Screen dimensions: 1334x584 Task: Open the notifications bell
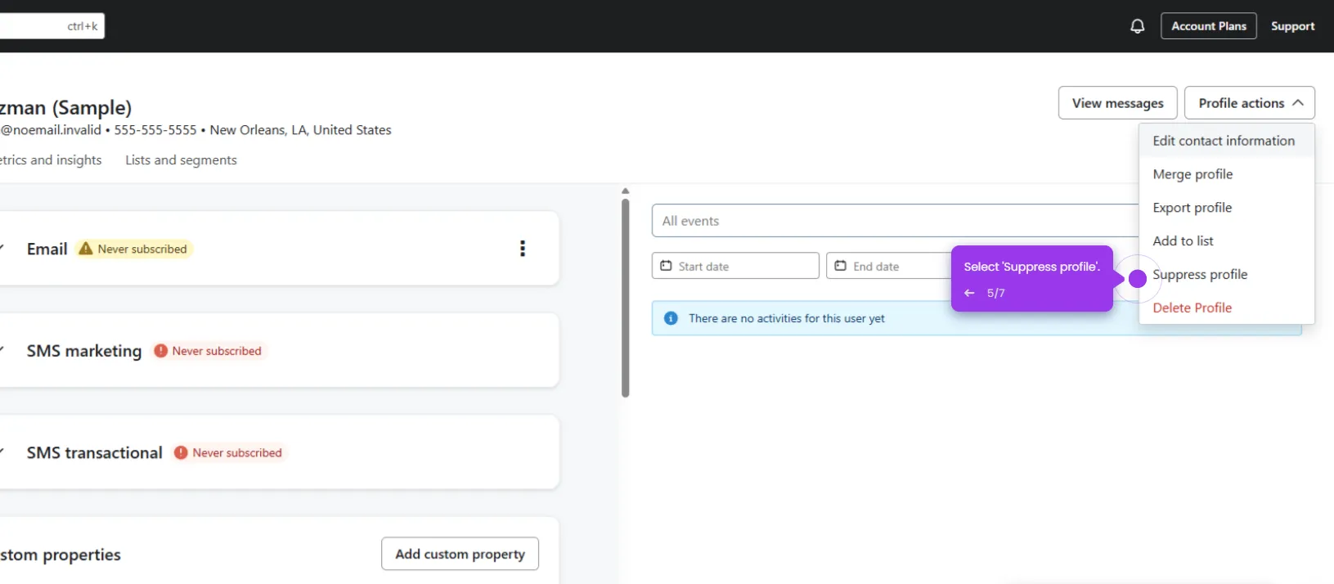click(1137, 26)
